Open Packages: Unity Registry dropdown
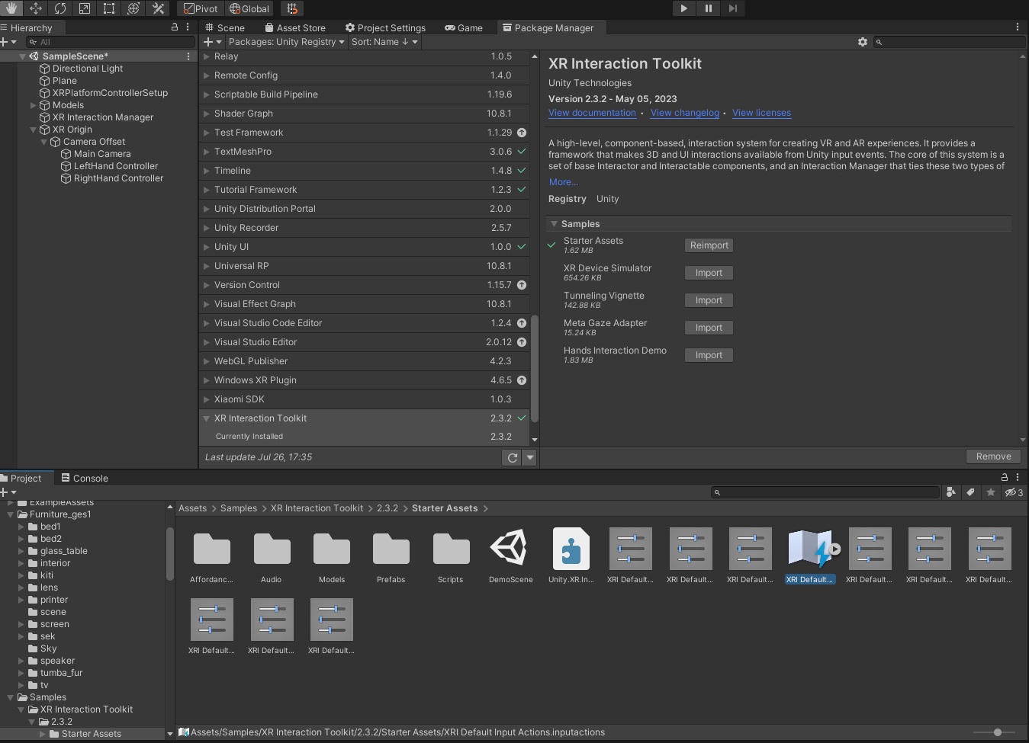This screenshot has height=743, width=1029. [286, 42]
